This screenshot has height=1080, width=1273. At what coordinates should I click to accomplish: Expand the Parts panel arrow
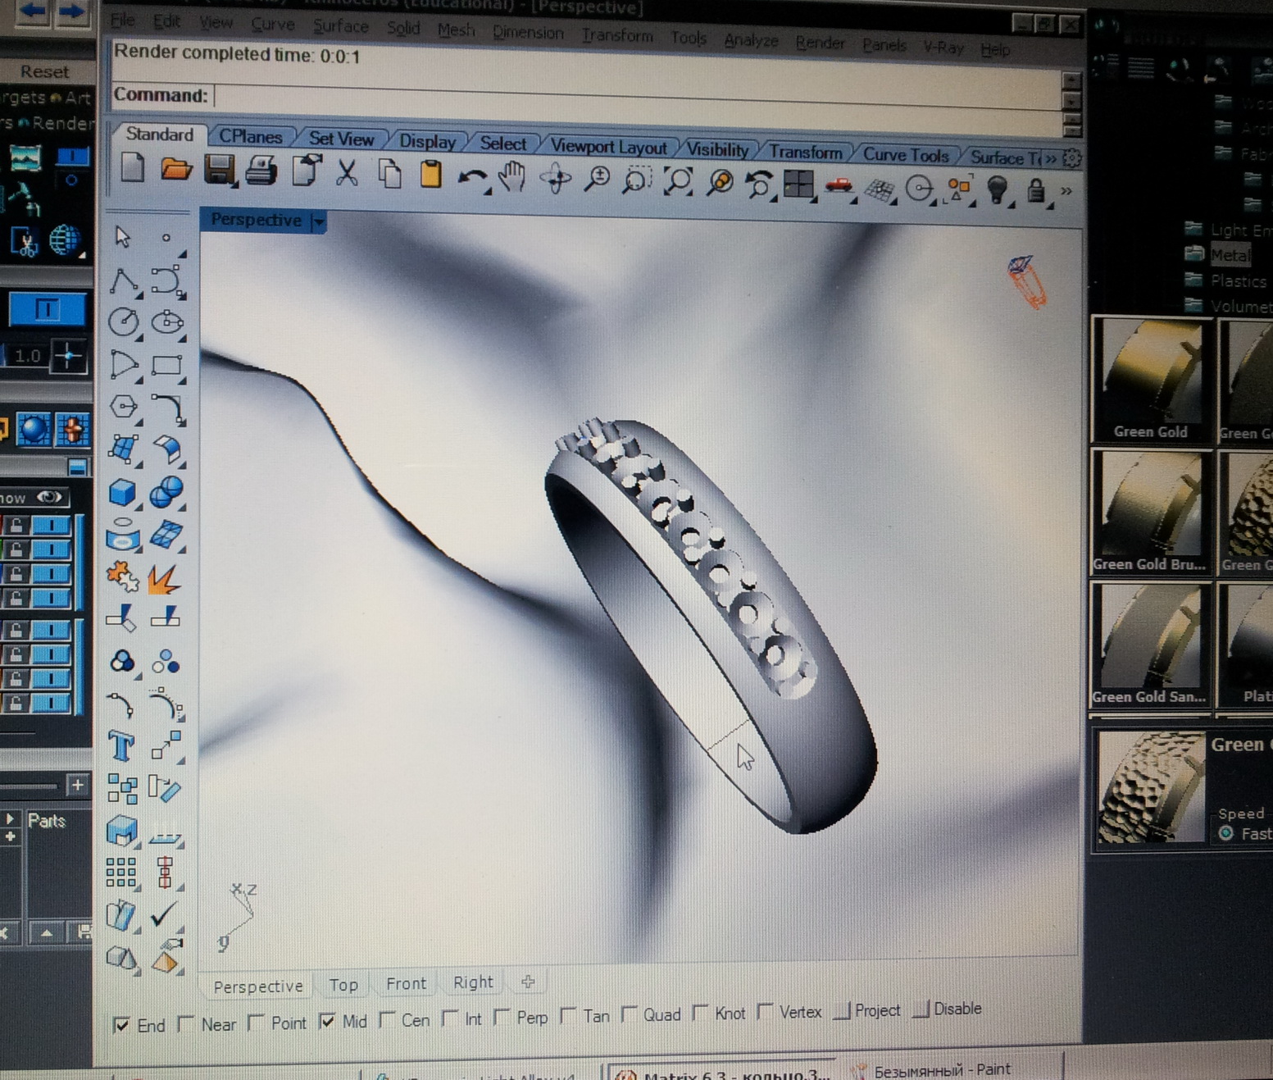point(10,818)
